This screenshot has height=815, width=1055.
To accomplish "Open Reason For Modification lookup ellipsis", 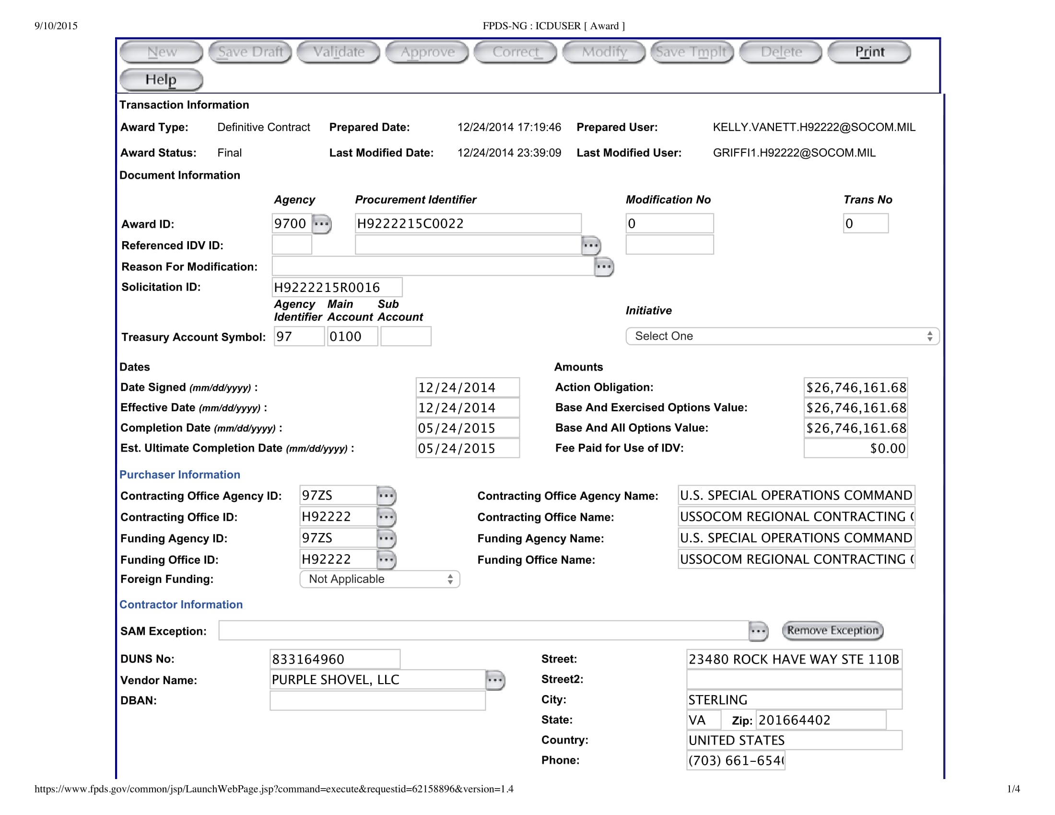I will click(x=603, y=267).
